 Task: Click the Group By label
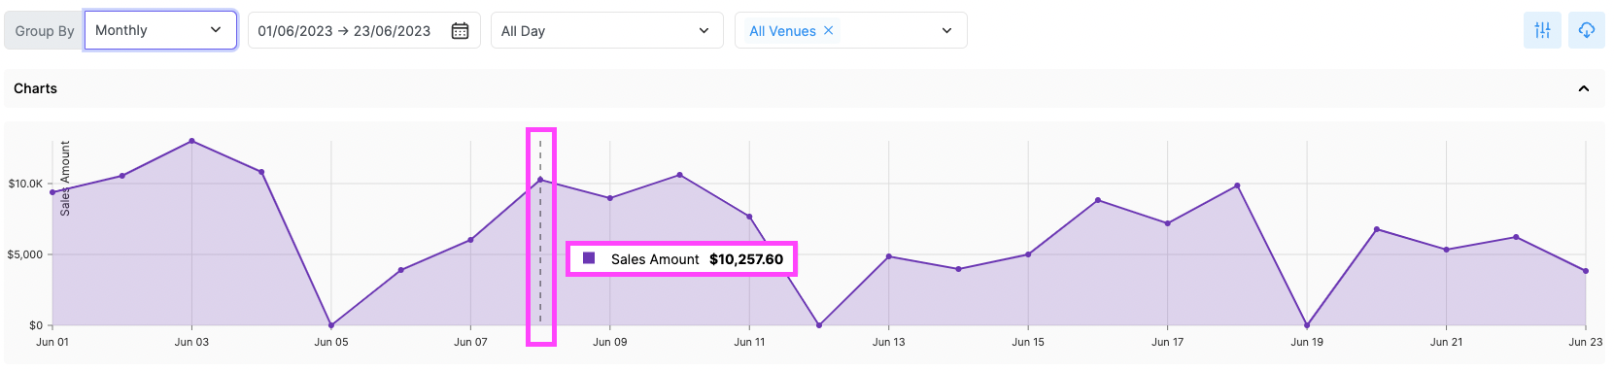pyautogui.click(x=45, y=31)
